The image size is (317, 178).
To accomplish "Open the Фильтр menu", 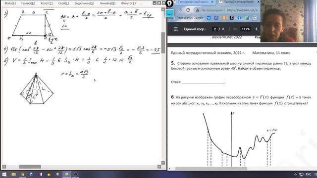I will (x=128, y=3).
